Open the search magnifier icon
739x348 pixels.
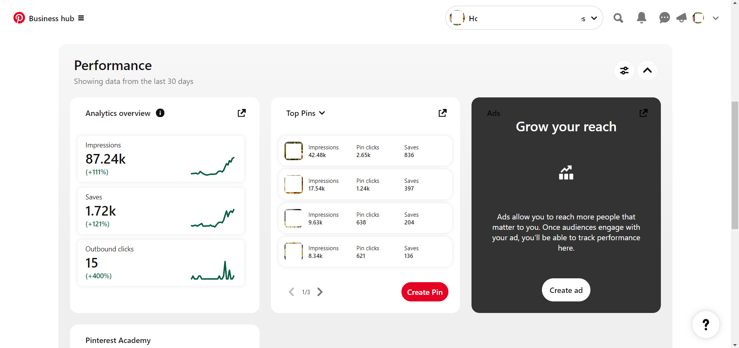618,18
